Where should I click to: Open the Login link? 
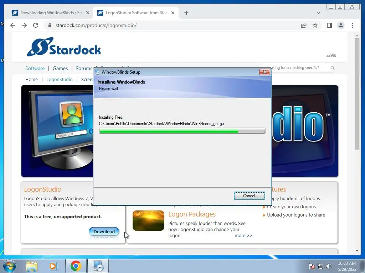331,54
